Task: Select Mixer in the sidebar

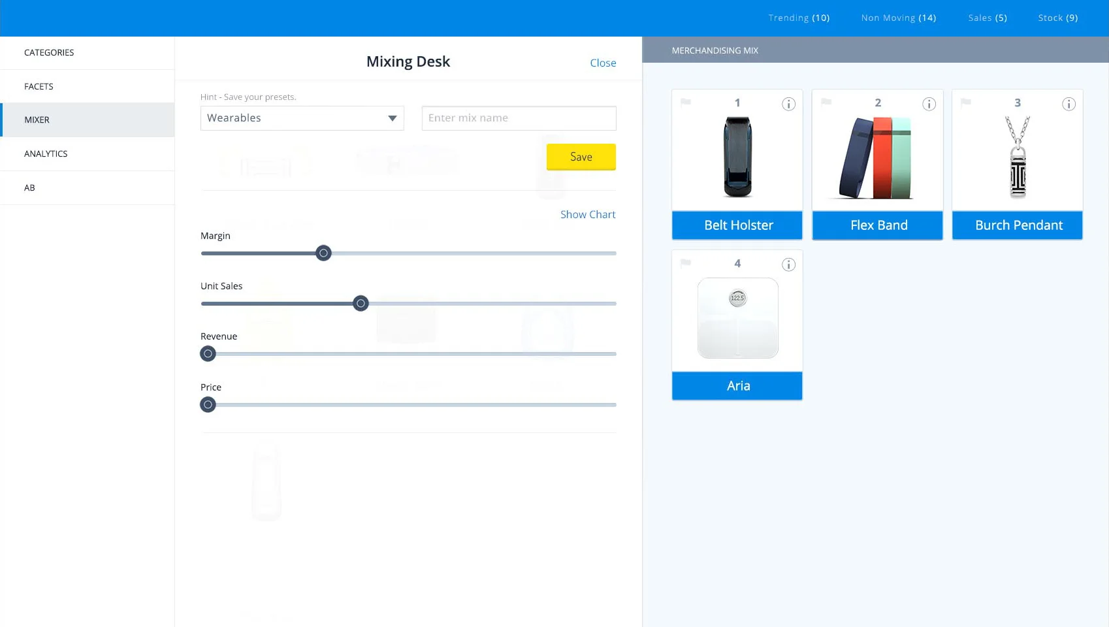Action: (x=87, y=120)
